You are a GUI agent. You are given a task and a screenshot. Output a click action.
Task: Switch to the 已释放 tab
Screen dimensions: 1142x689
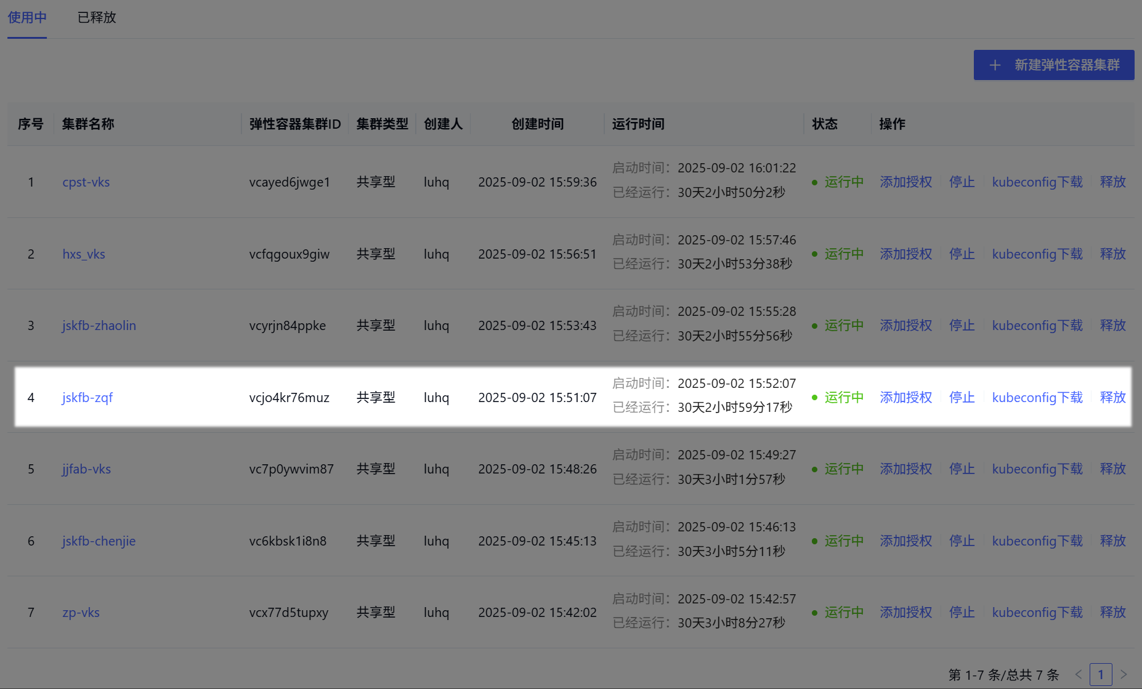tap(97, 17)
